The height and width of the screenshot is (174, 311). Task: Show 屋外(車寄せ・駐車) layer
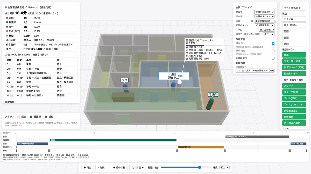294,80
